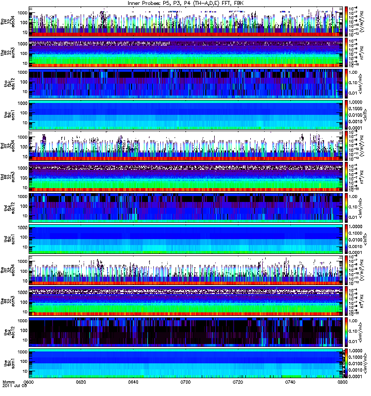Click the <|mV/m|> unit label of tha edc12
371x396 pixels.
(x=361, y=84)
